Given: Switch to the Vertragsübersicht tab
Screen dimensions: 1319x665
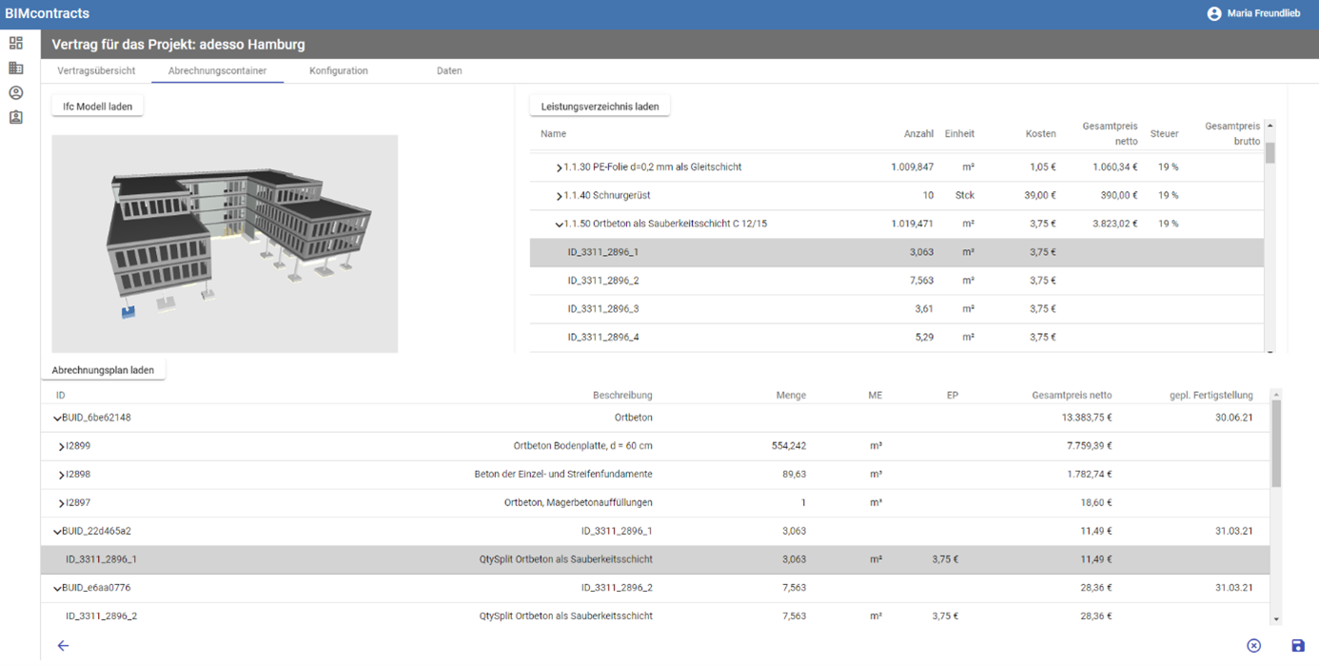Looking at the screenshot, I should 96,70.
